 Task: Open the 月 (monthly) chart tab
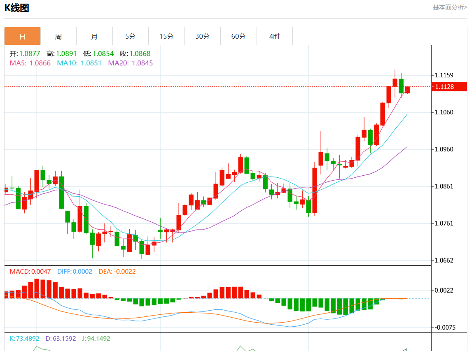(94, 36)
